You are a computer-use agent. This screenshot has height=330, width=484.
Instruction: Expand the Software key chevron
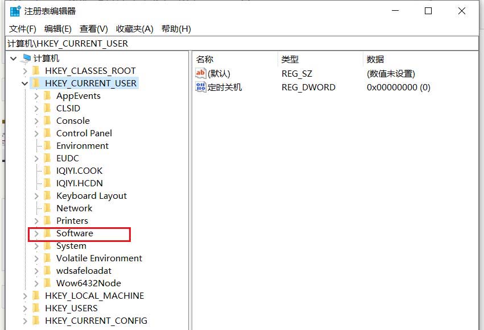(x=36, y=233)
